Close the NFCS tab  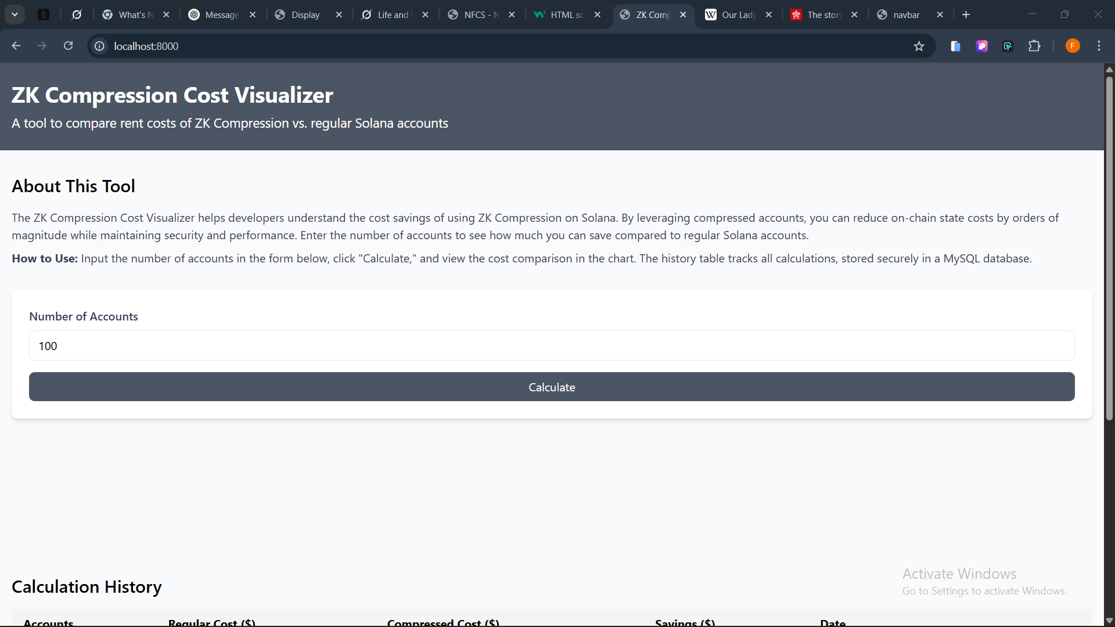click(x=512, y=15)
